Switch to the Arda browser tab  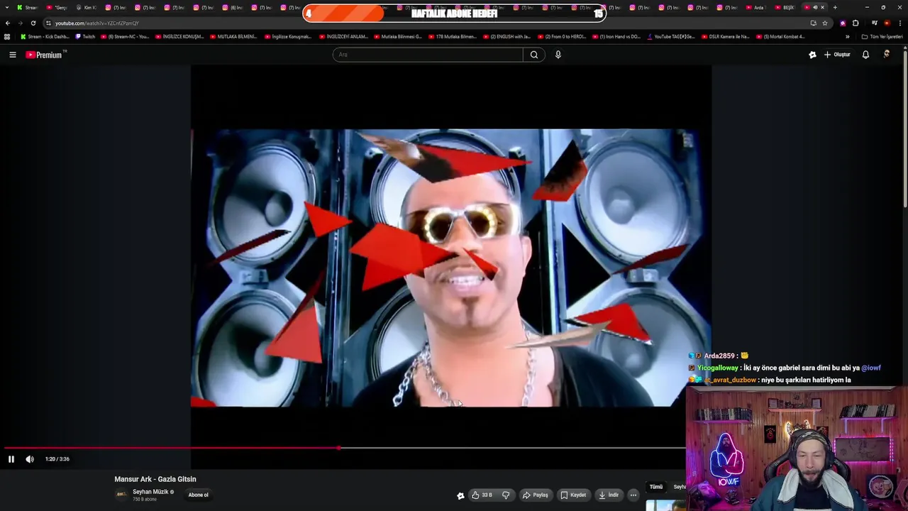tap(755, 7)
